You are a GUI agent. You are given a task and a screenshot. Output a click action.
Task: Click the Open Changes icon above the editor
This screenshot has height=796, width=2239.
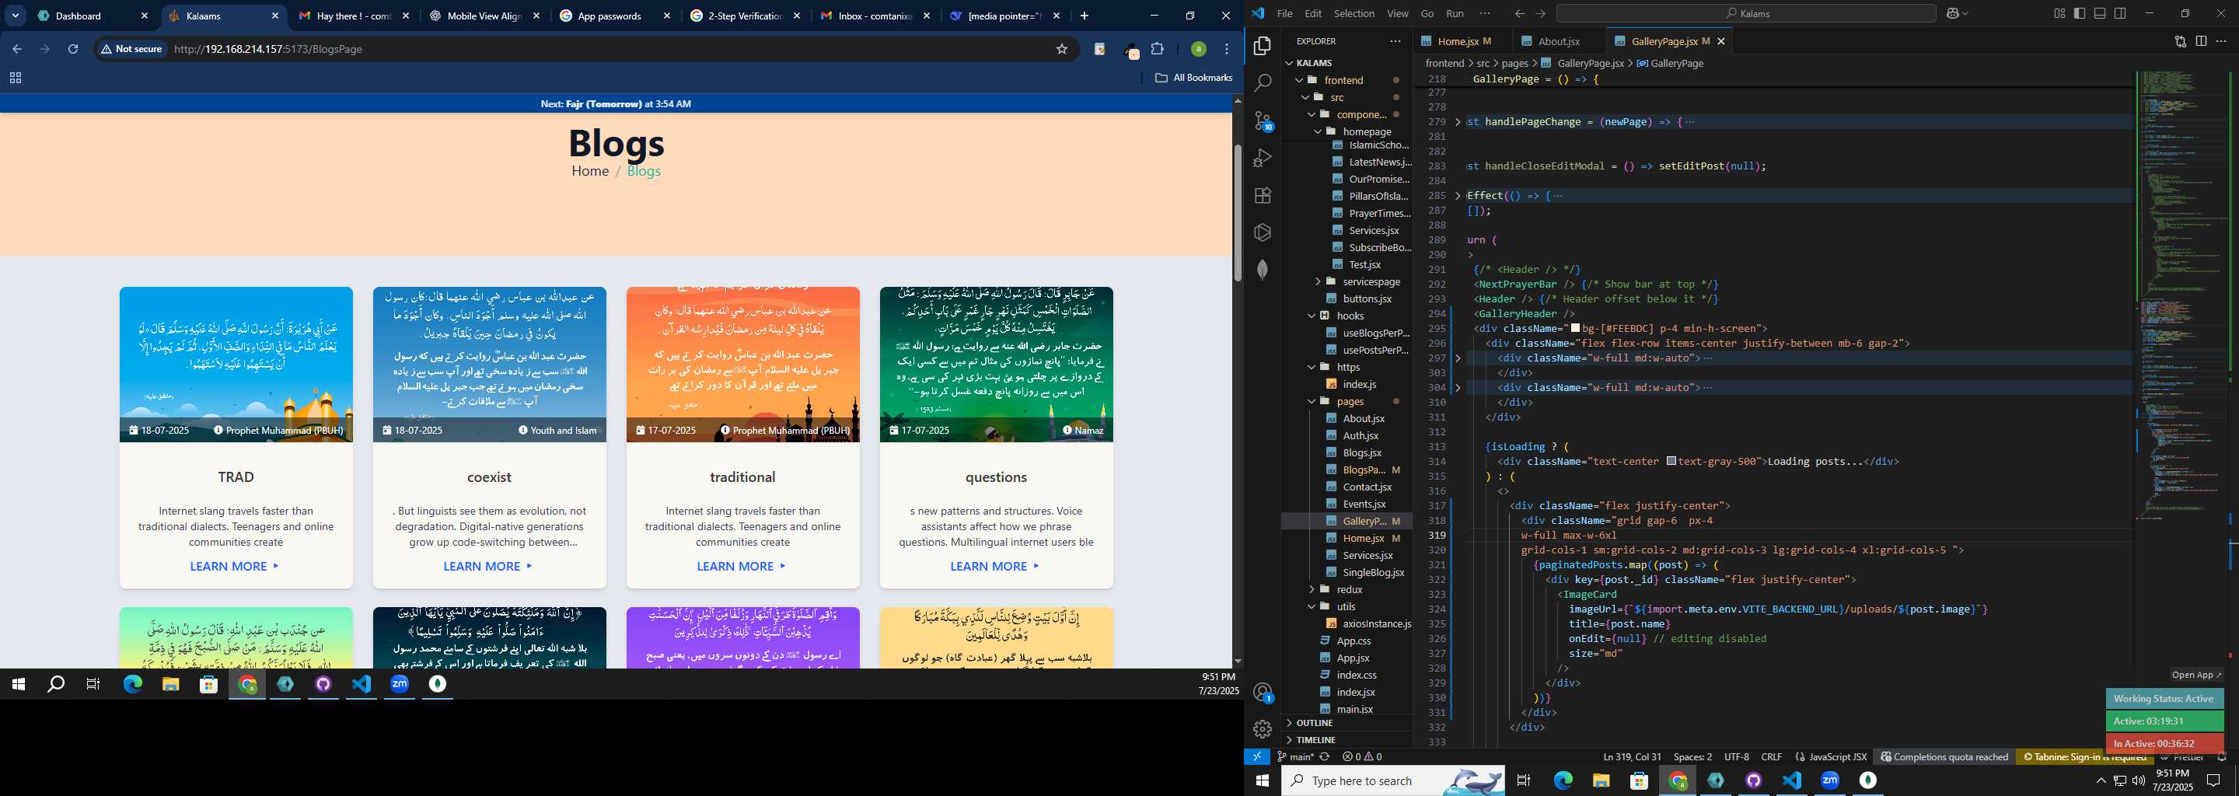tap(2180, 41)
